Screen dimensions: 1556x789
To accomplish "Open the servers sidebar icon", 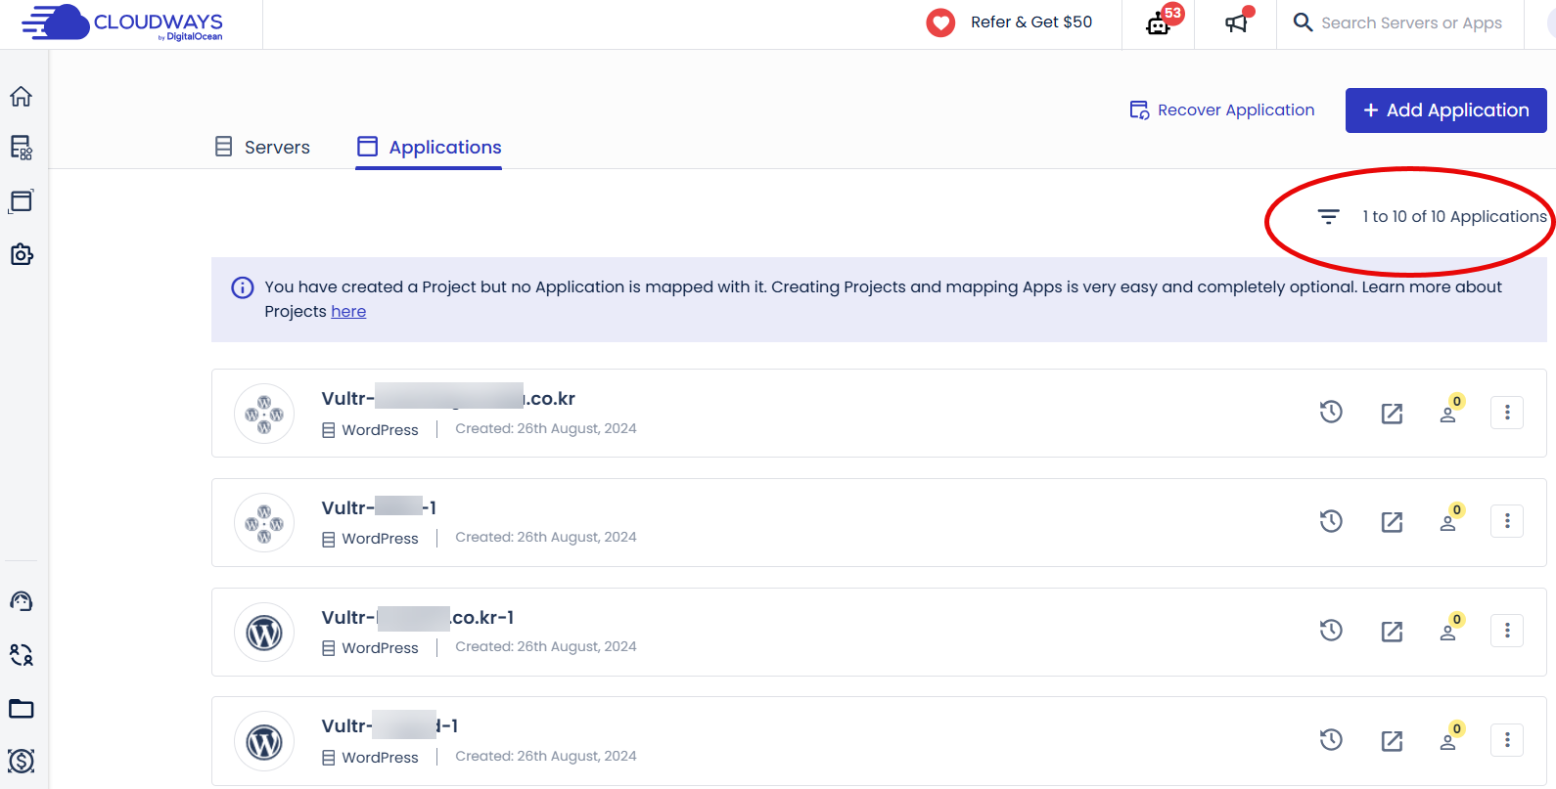I will point(21,148).
